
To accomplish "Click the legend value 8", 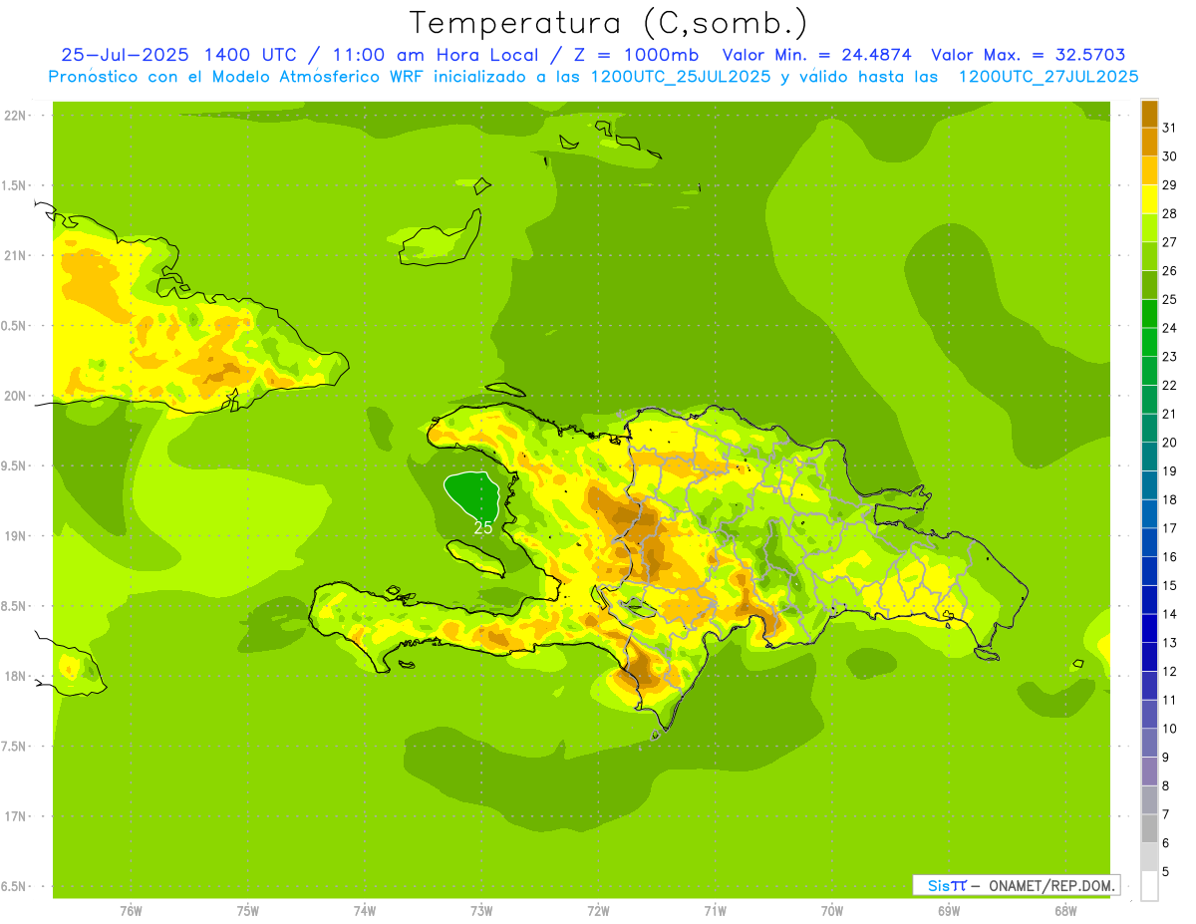I will click(x=1166, y=785).
